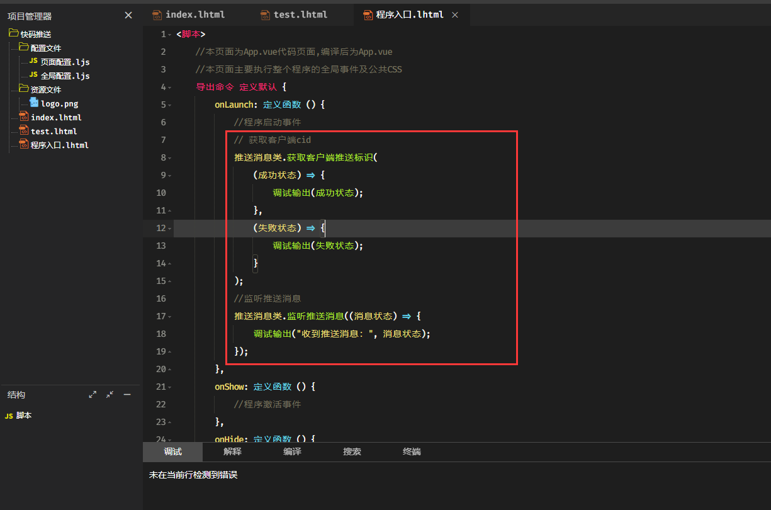Click the comment //监听推送消息 on line 16
771x510 pixels.
(267, 298)
